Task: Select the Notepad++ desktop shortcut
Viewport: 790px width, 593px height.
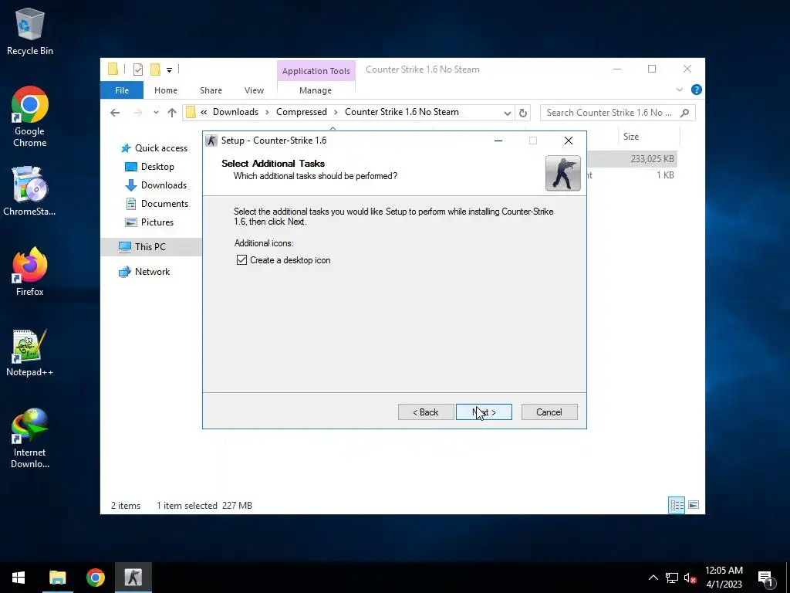Action: [x=30, y=352]
